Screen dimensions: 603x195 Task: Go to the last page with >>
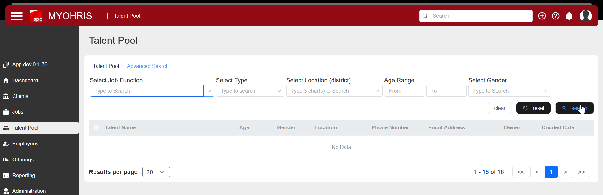click(x=581, y=172)
